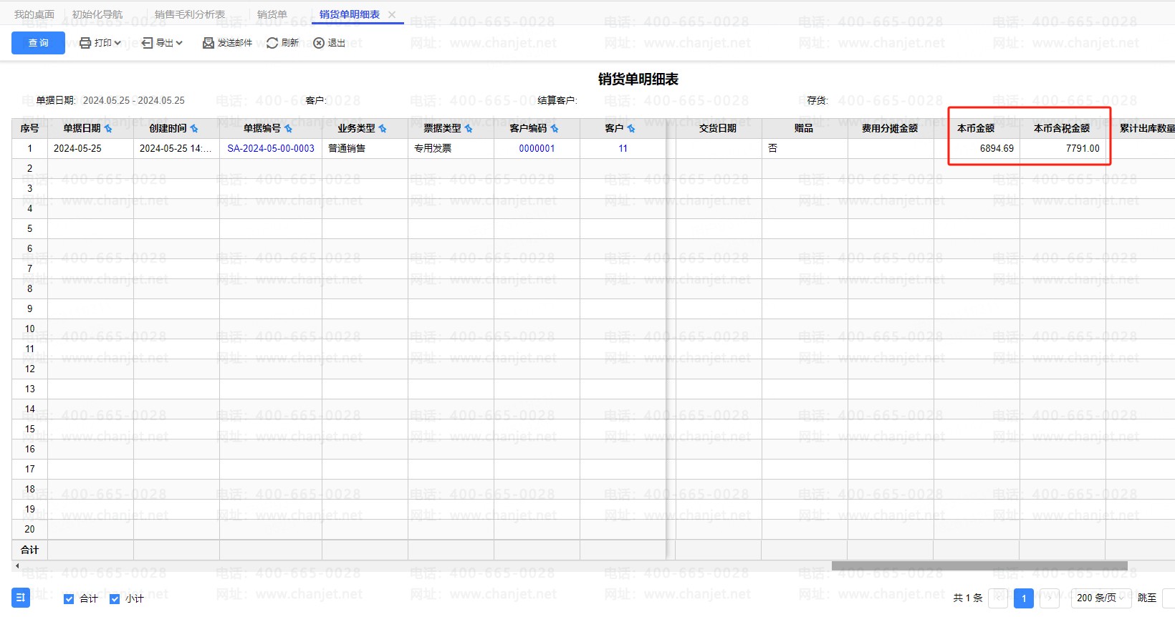
Task: Click the 发送邮件 label in the toolbar
Action: [x=235, y=43]
